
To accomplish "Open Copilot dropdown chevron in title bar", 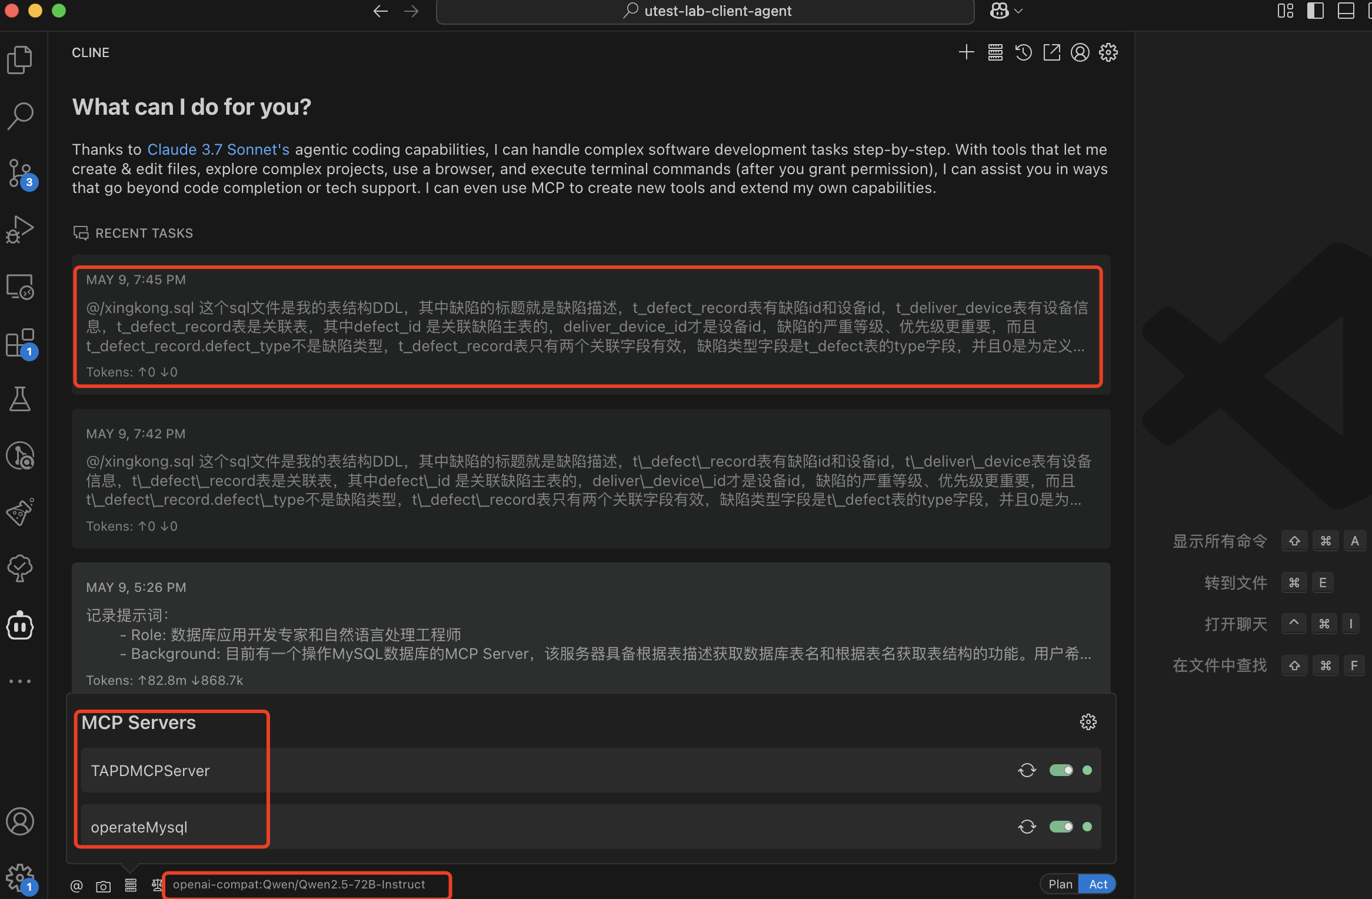I will pos(1019,11).
